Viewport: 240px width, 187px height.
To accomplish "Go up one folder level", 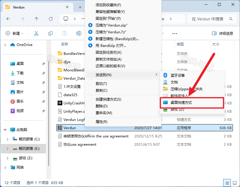I will click(36, 19).
